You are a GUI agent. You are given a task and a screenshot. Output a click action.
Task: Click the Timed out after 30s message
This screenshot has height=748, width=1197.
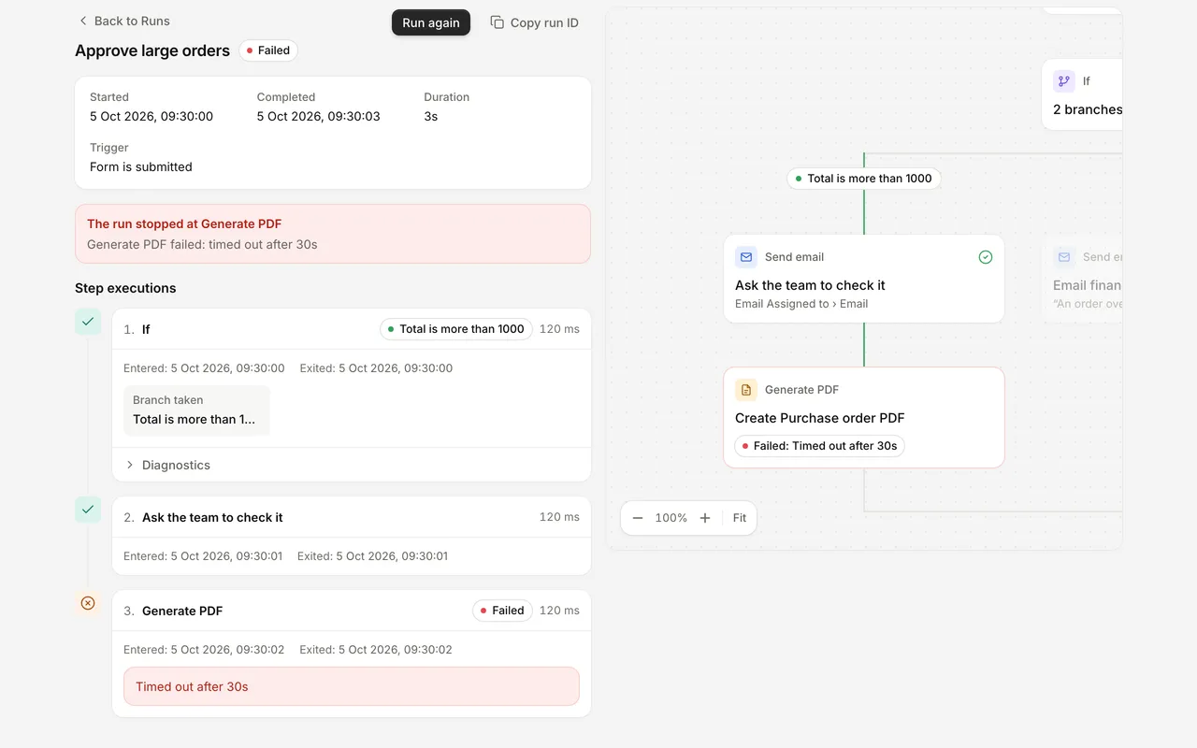(352, 686)
